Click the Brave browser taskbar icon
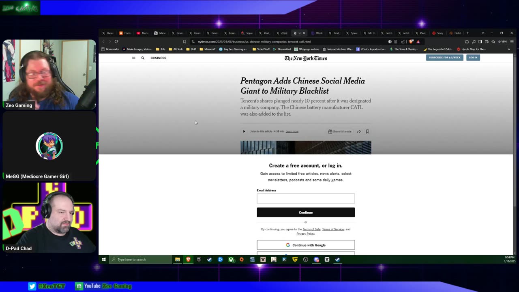Screen dimensions: 519x292 pyautogui.click(x=189, y=260)
